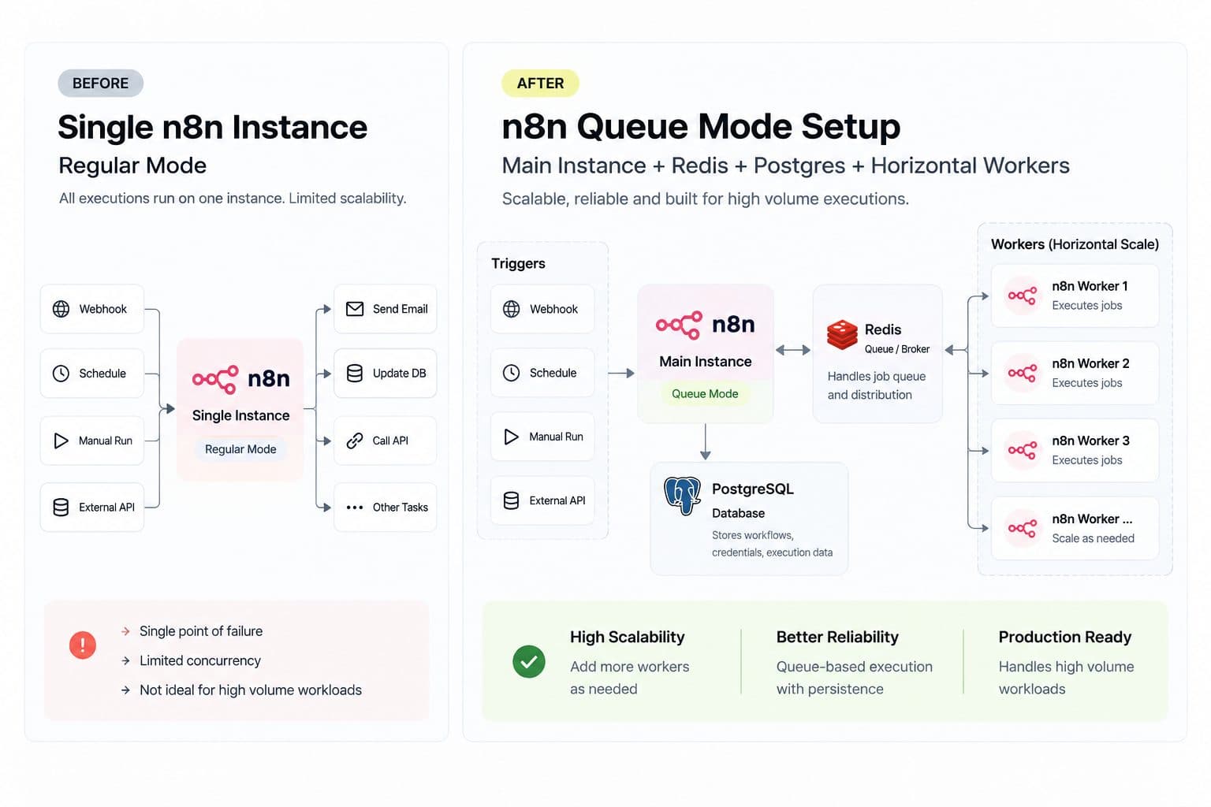
Task: Click the red Redis logo icon
Action: click(x=842, y=335)
